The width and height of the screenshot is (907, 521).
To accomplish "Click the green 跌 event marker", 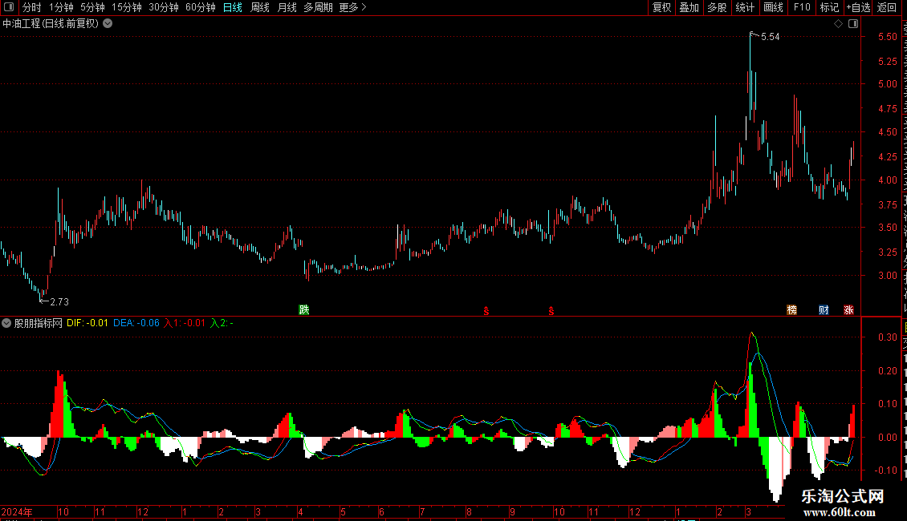I will coord(304,309).
